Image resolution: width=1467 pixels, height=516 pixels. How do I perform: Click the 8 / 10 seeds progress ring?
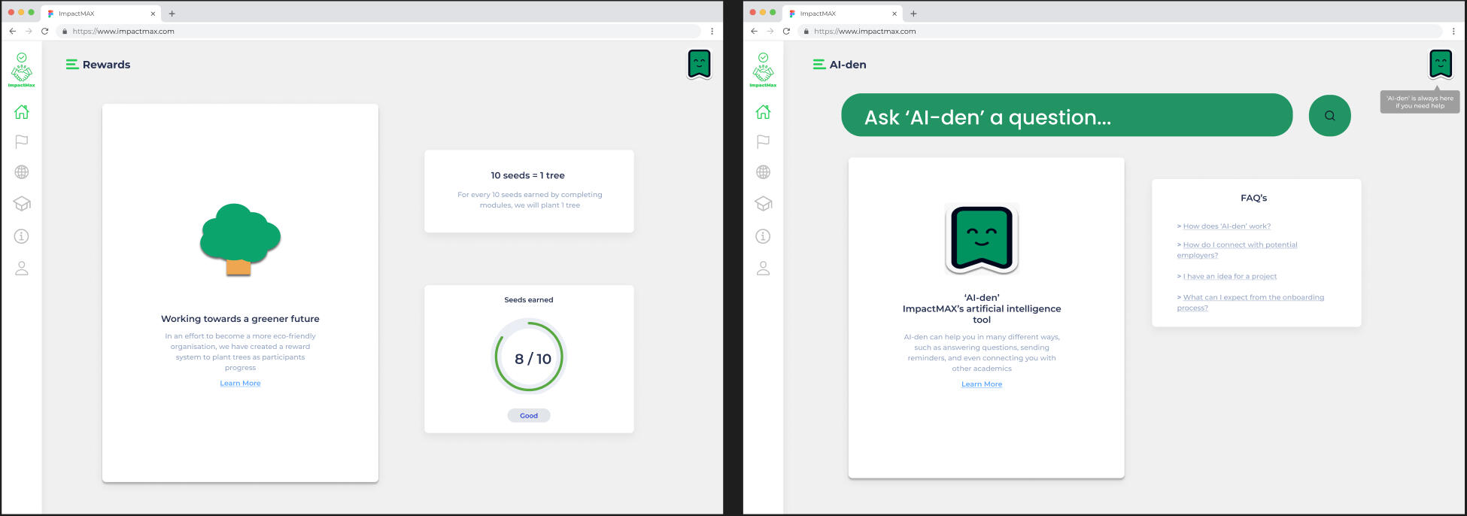coord(529,357)
